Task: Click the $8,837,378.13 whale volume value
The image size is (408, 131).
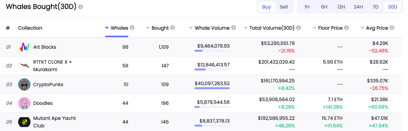Action: (x=214, y=121)
